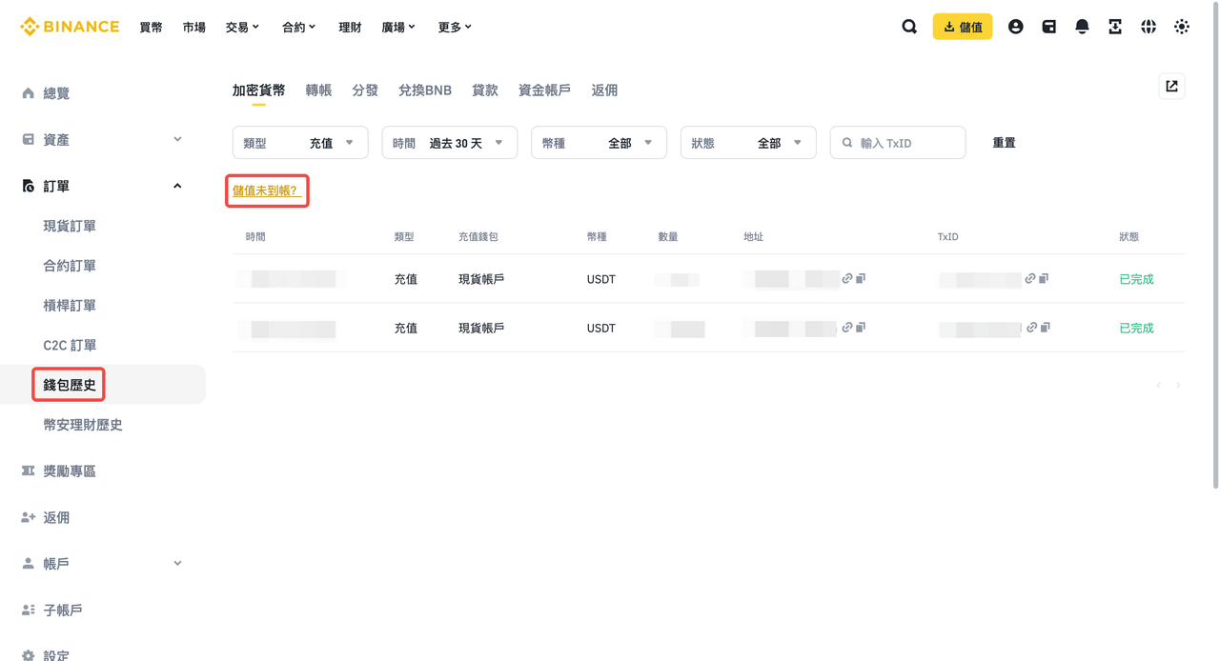Open the user profile icon
This screenshot has height=661, width=1220.
click(1015, 27)
